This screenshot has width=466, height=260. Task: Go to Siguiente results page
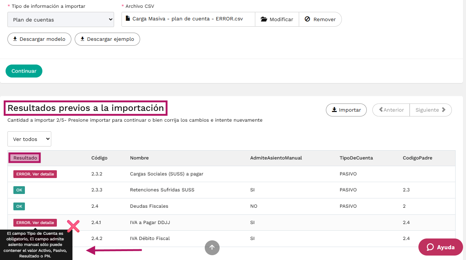(431, 110)
